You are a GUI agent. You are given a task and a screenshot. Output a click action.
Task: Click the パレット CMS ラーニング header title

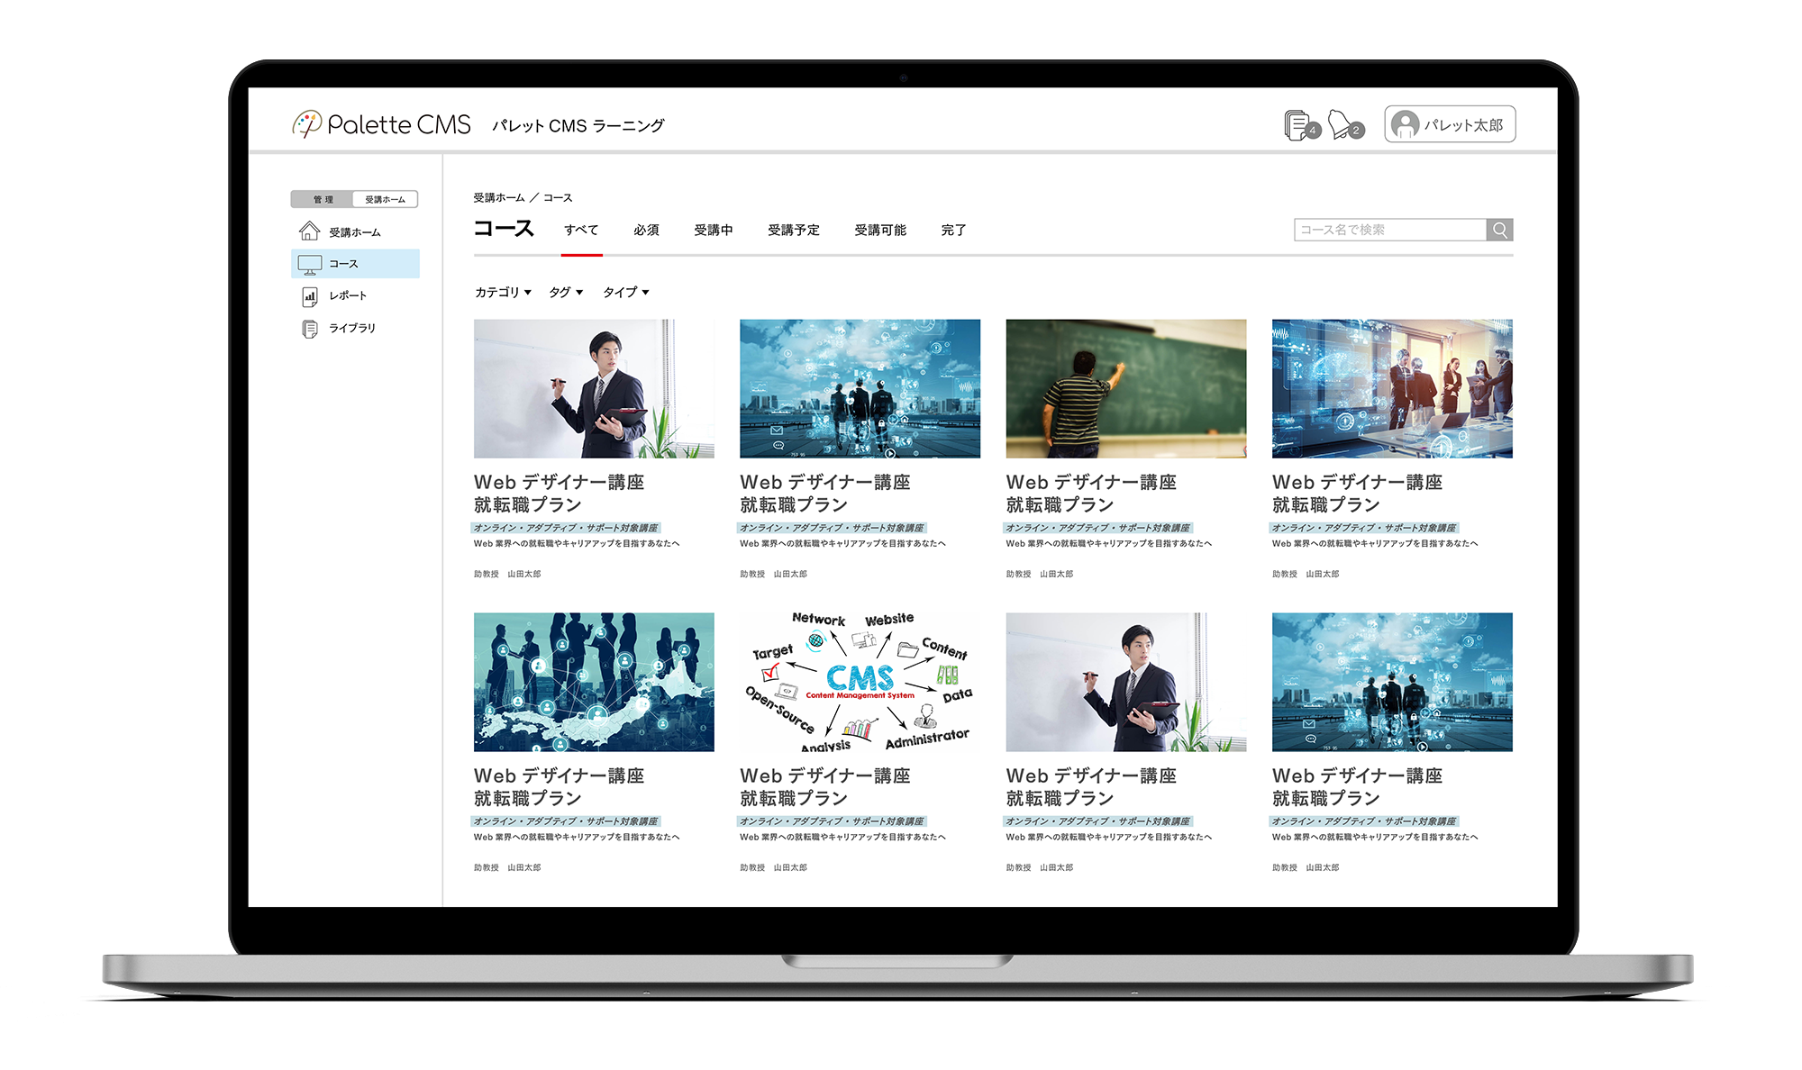click(x=578, y=125)
